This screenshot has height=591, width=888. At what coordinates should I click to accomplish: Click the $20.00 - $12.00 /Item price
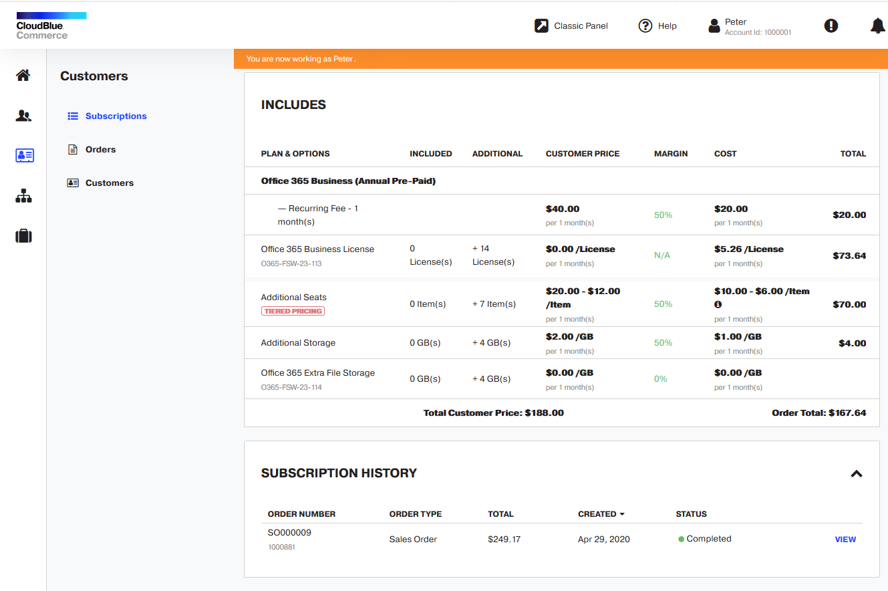coord(583,298)
